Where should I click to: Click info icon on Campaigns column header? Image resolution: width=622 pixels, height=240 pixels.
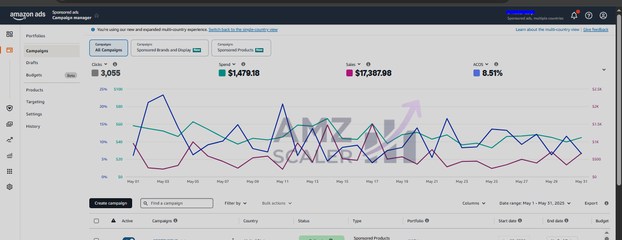pyautogui.click(x=175, y=220)
